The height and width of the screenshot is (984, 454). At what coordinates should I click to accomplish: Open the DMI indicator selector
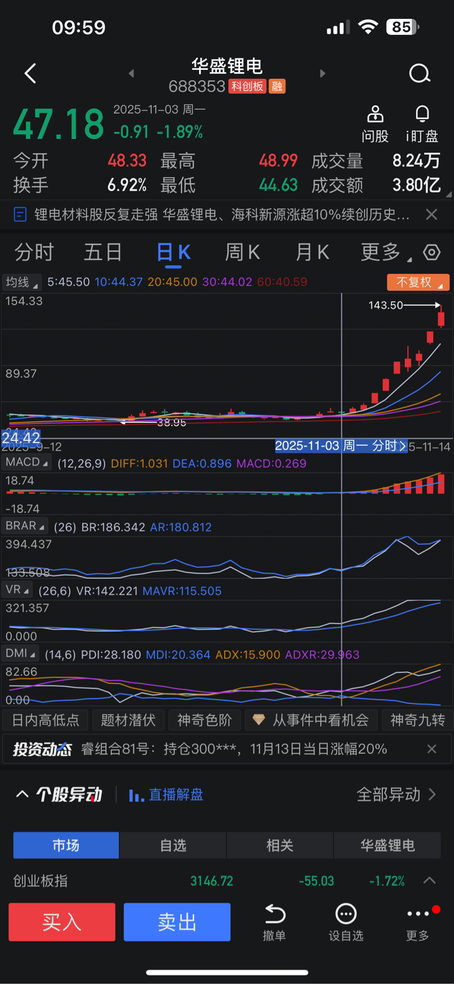(x=21, y=654)
